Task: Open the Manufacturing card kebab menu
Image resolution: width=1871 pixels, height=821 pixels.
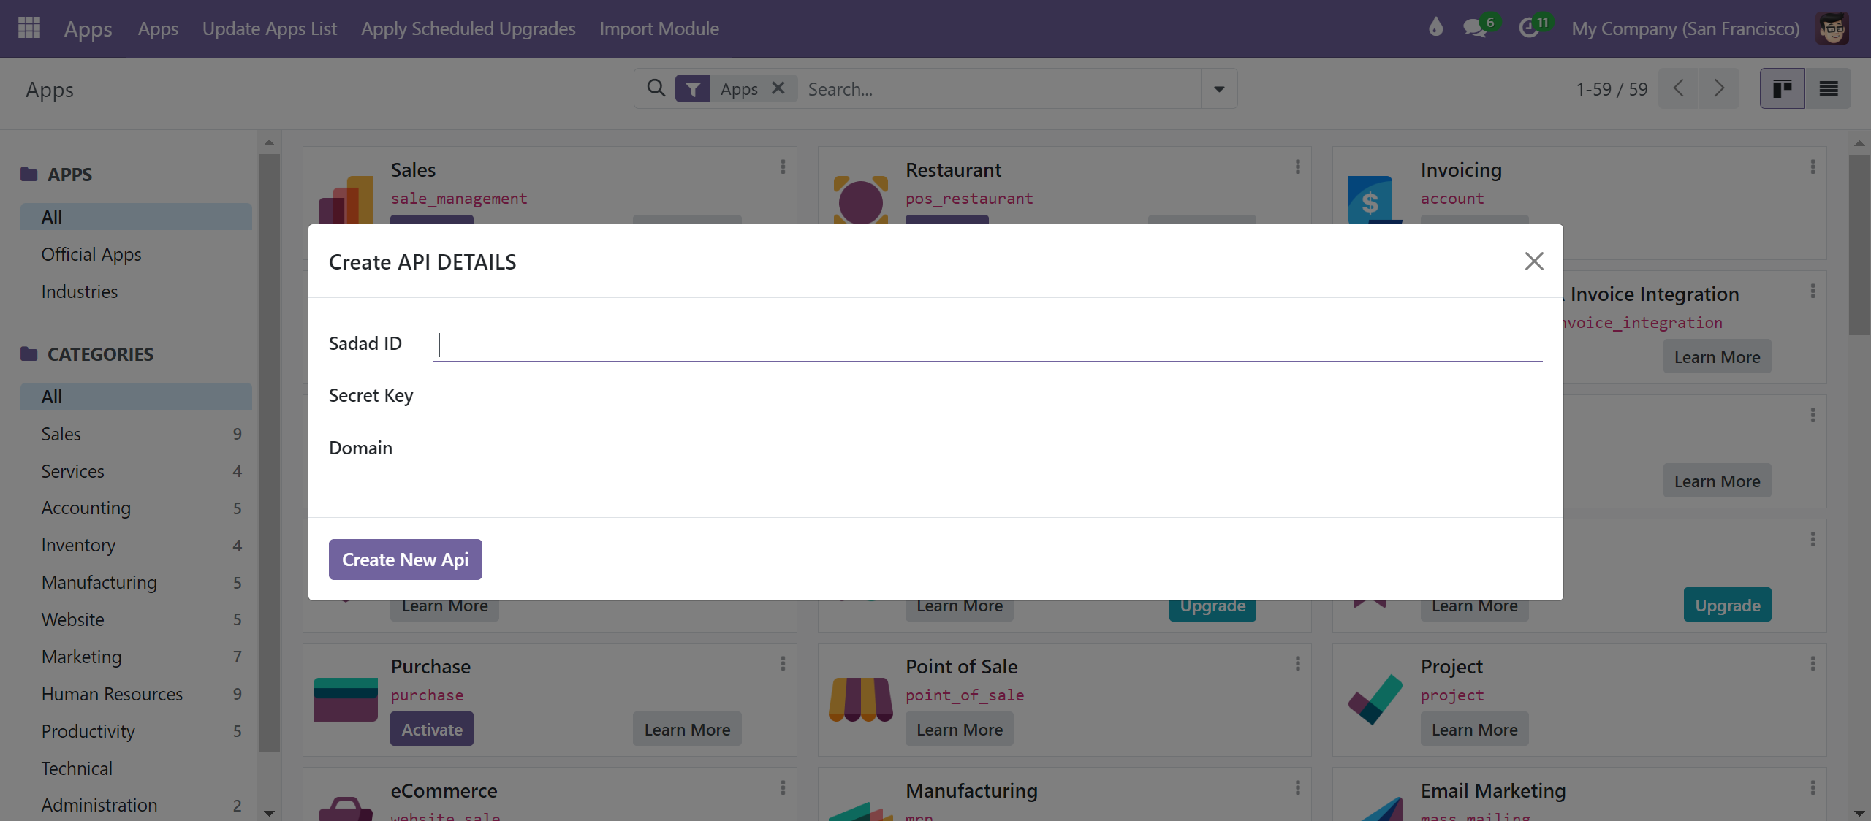Action: point(1298,787)
